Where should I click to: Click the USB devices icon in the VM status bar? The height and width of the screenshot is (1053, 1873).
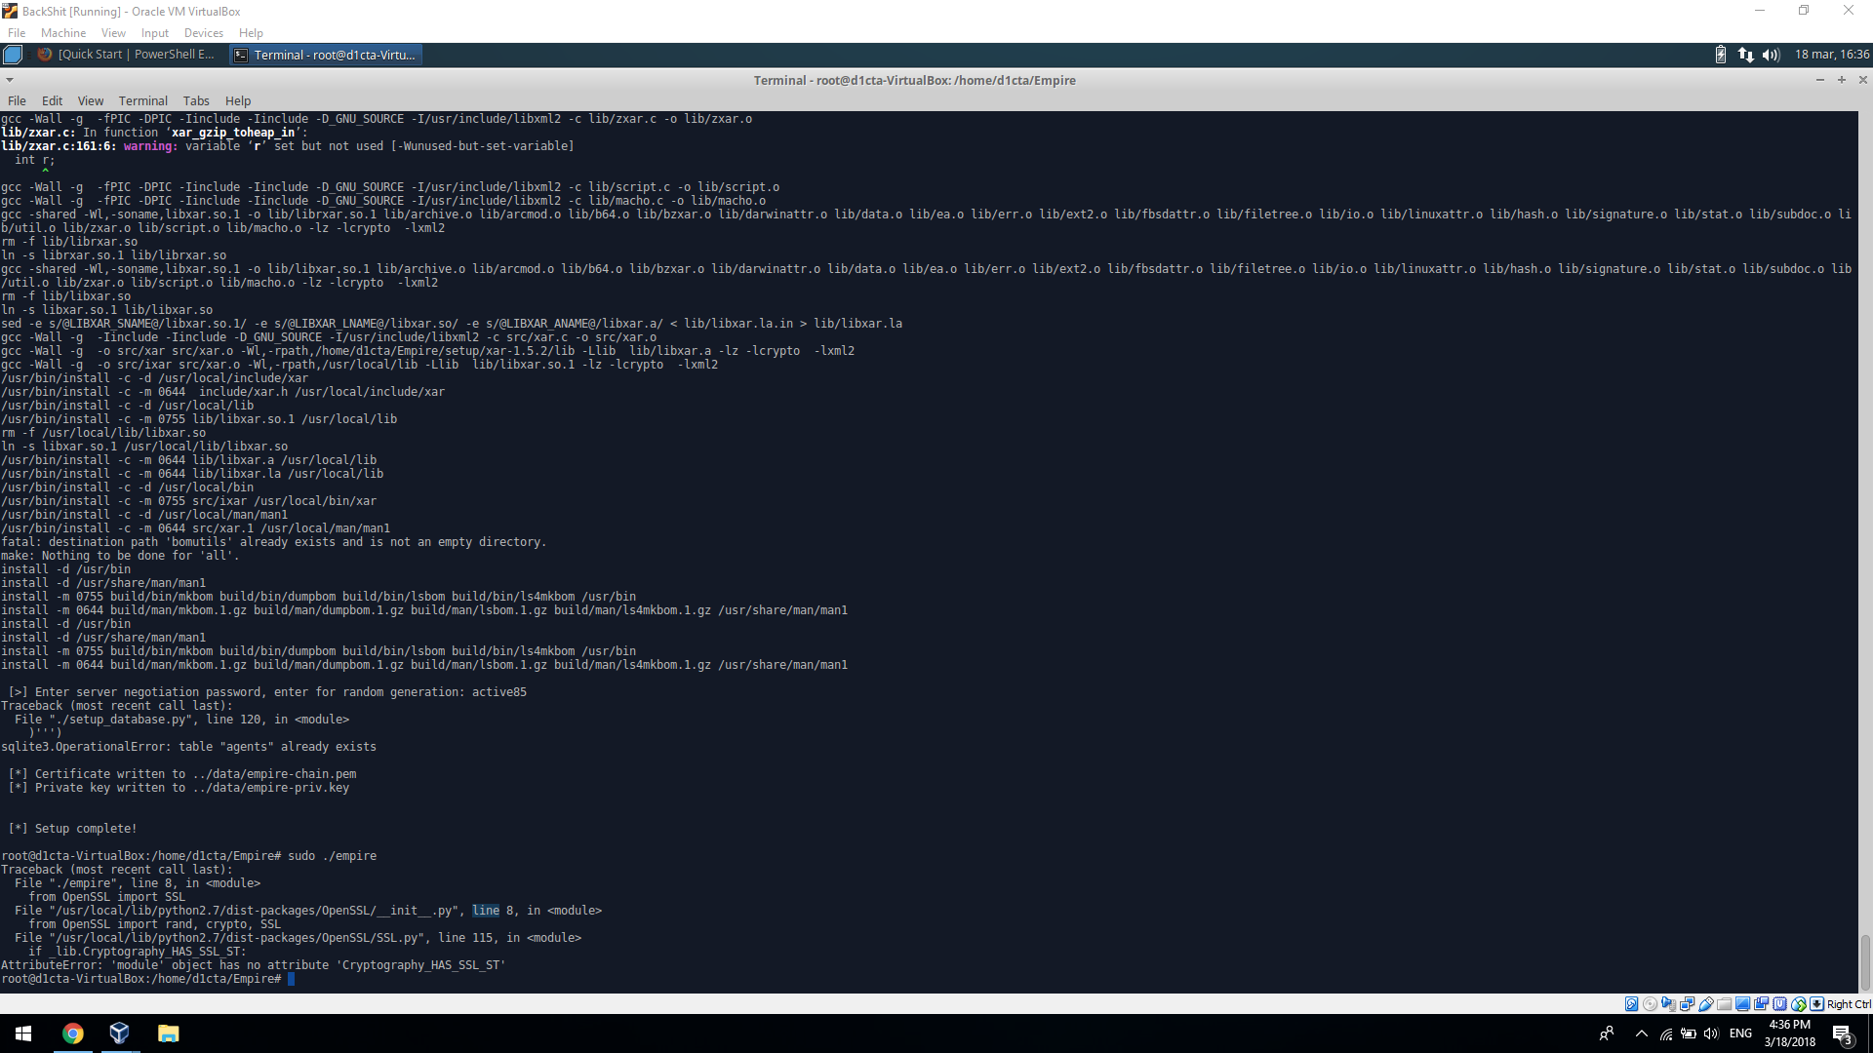1706,1003
